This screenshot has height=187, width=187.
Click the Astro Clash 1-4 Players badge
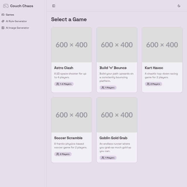point(64,84)
